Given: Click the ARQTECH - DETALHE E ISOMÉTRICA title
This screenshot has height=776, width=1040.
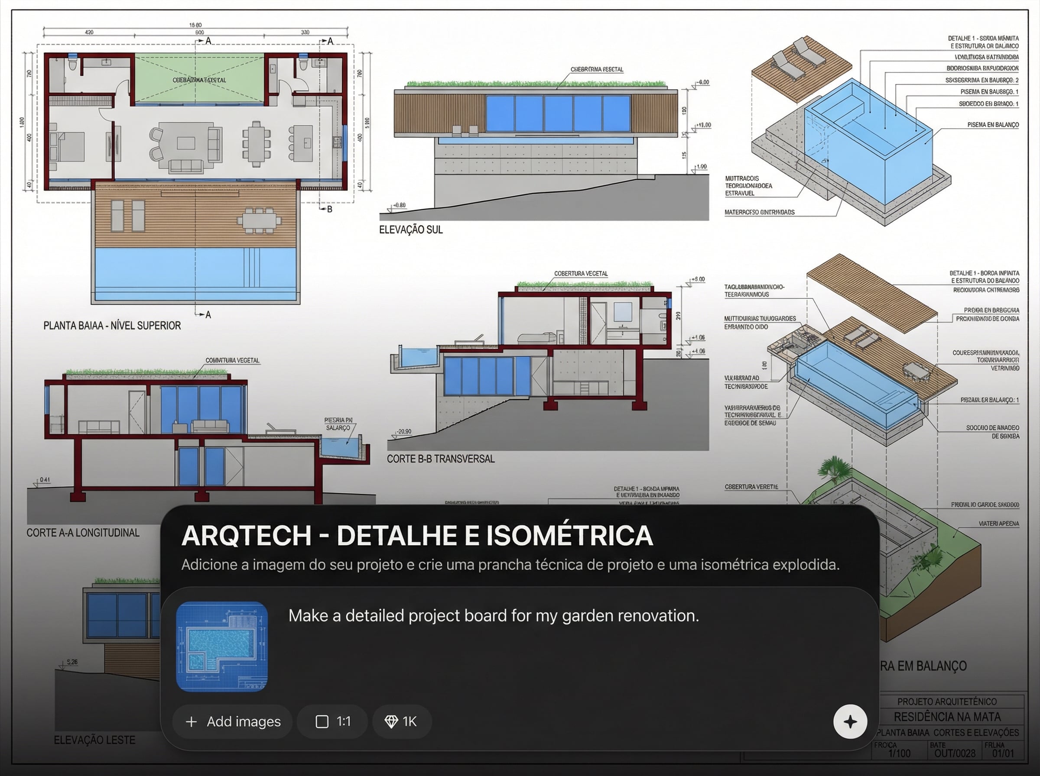Looking at the screenshot, I should coord(417,535).
